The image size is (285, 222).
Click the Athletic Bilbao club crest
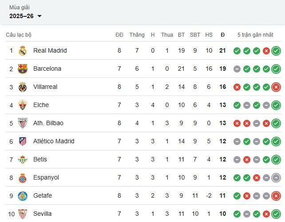[23, 123]
